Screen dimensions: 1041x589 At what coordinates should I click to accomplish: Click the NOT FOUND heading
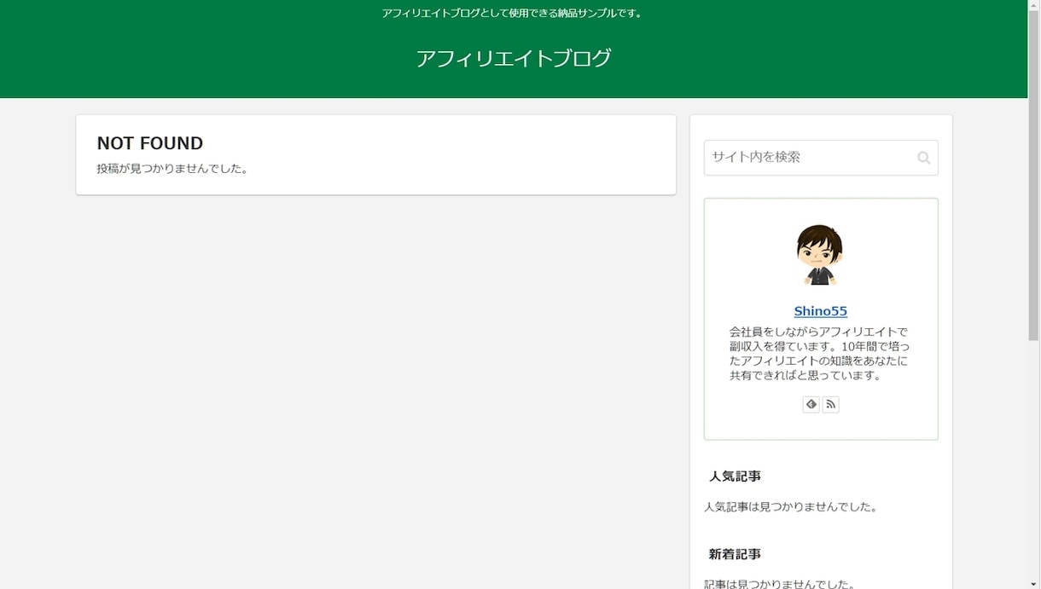[x=150, y=143]
